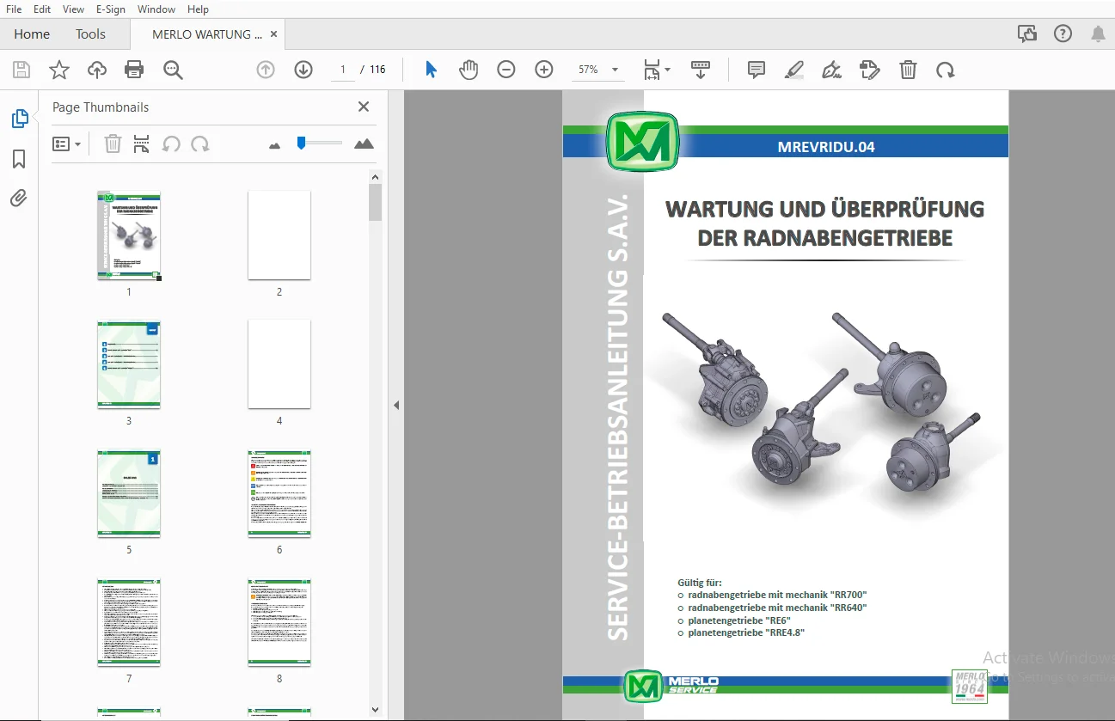Select page 7 thumbnail

coord(129,622)
